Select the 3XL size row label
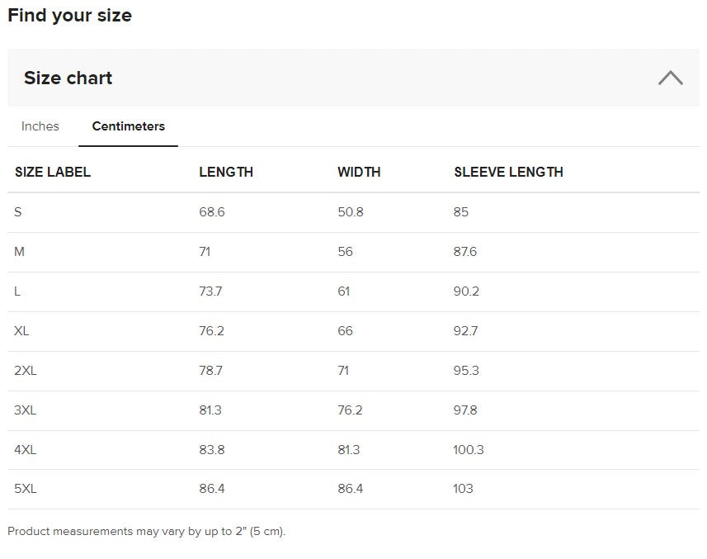 pyautogui.click(x=26, y=410)
